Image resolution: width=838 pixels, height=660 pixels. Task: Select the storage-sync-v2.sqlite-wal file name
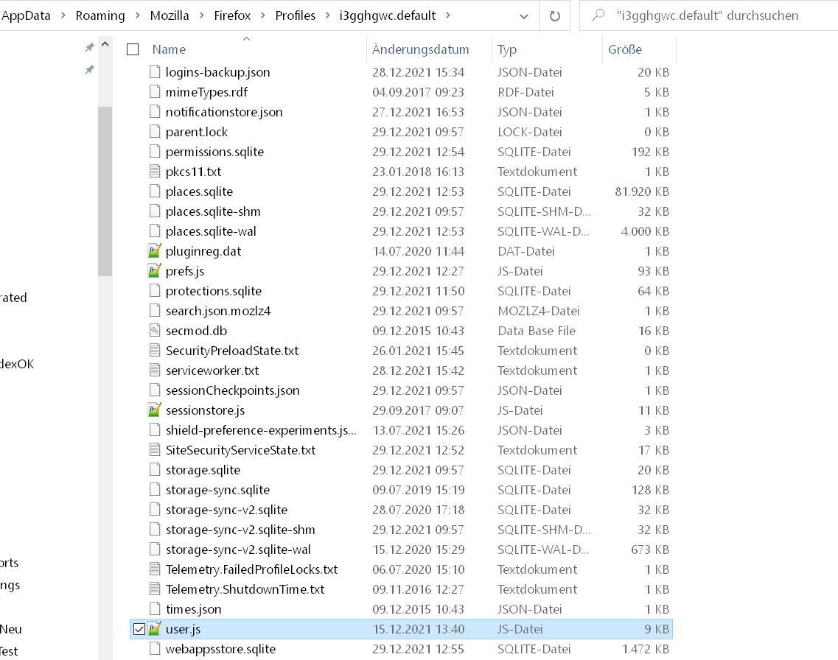[238, 550]
